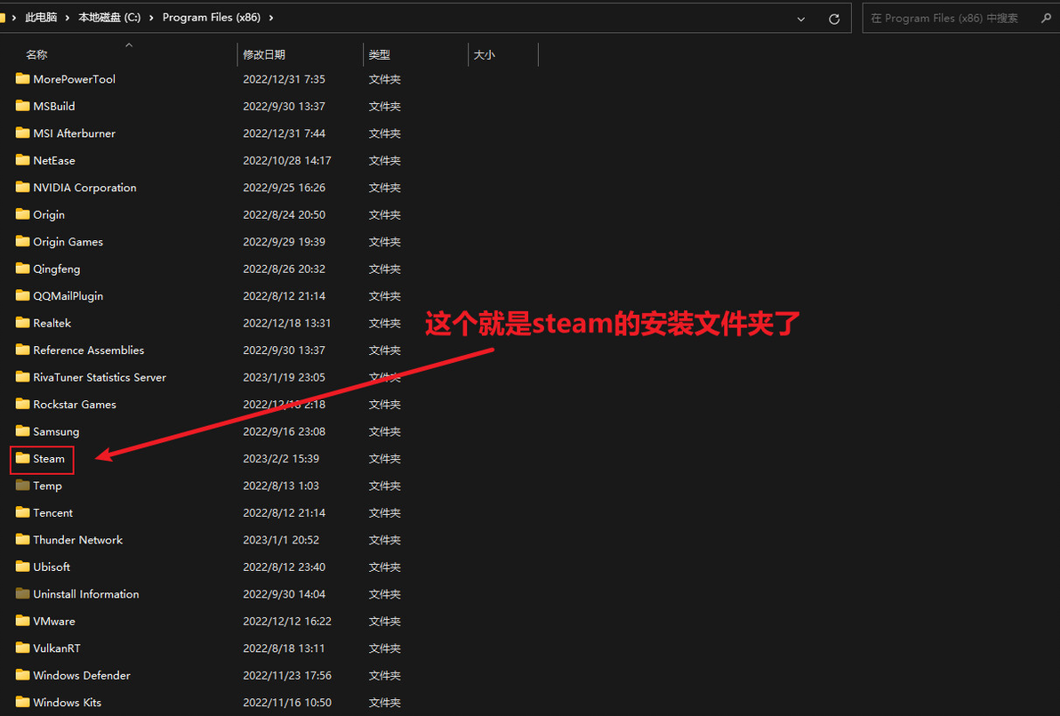Click the Samsung folder icon
The width and height of the screenshot is (1060, 716).
22,430
